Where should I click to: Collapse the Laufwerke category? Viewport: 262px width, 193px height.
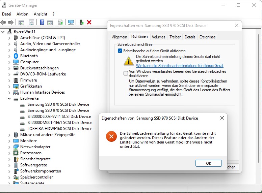[9, 98]
